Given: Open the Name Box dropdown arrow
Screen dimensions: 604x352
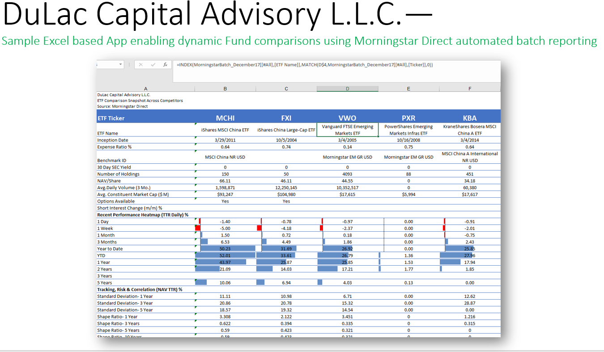Looking at the screenshot, I should click(x=120, y=64).
